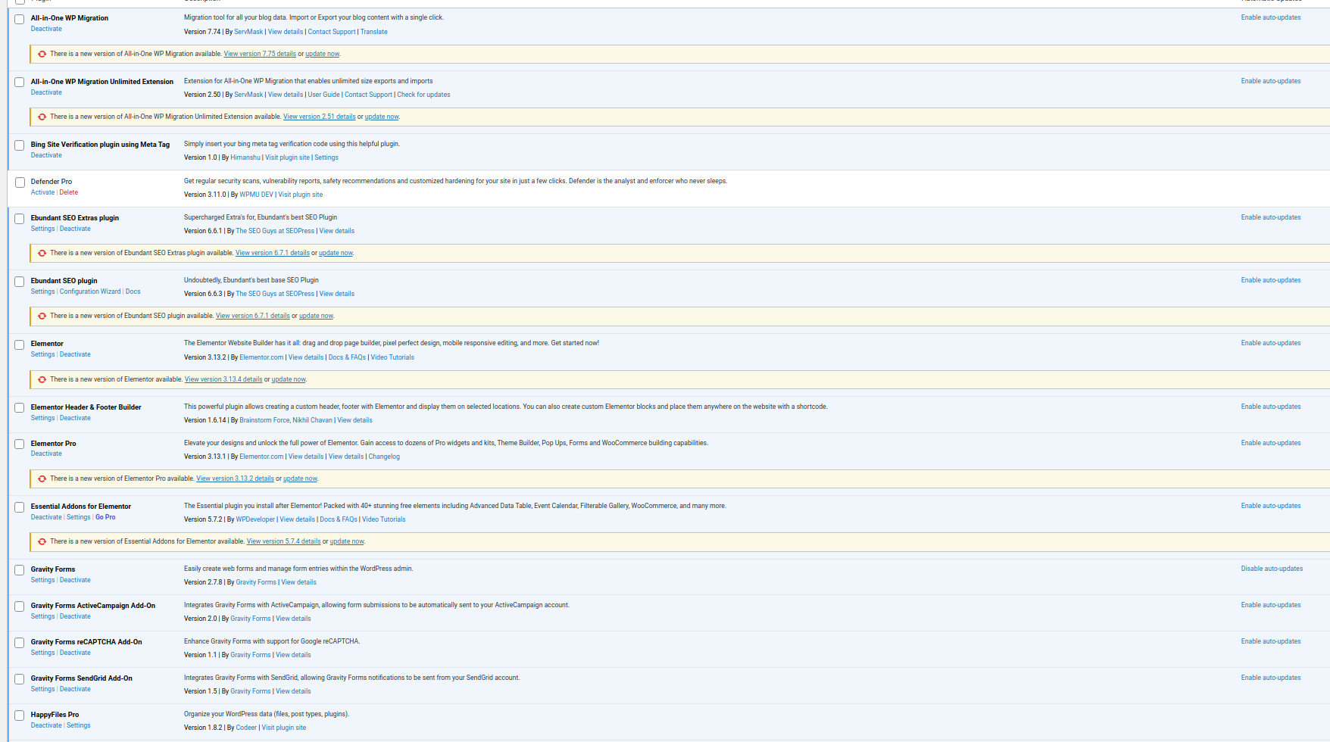1330x742 pixels.
Task: Click Go Pro for Essential Addons
Action: [105, 517]
